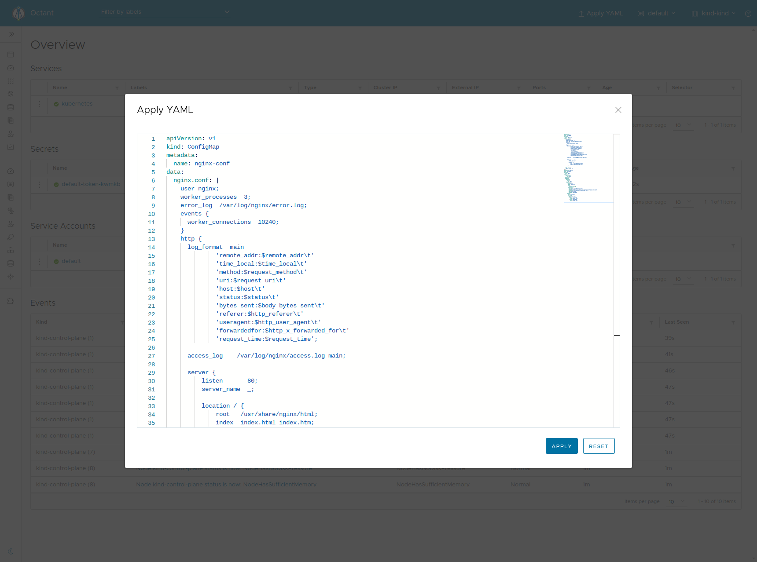Open actions menu for kubernetes service row

click(40, 104)
